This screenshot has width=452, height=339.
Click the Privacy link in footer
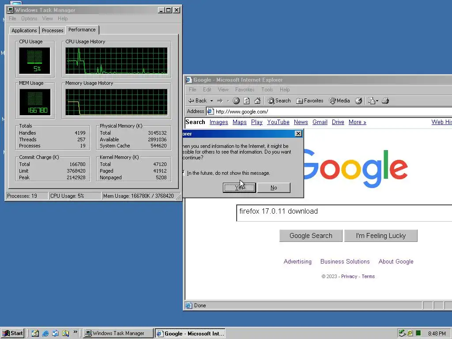coord(349,276)
